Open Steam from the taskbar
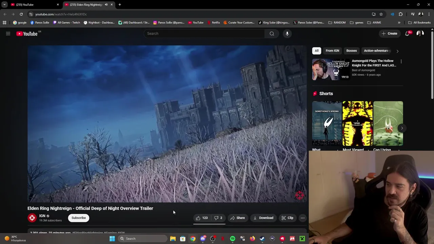 [x=262, y=239]
